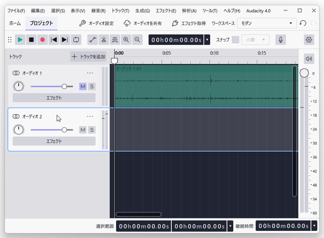Zoom out on the timeline
The image size is (324, 238).
tap(137, 39)
